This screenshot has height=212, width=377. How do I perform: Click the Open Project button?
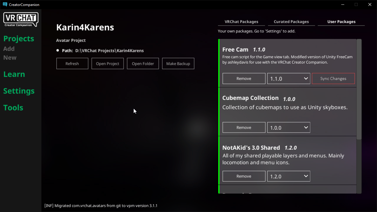tap(108, 64)
